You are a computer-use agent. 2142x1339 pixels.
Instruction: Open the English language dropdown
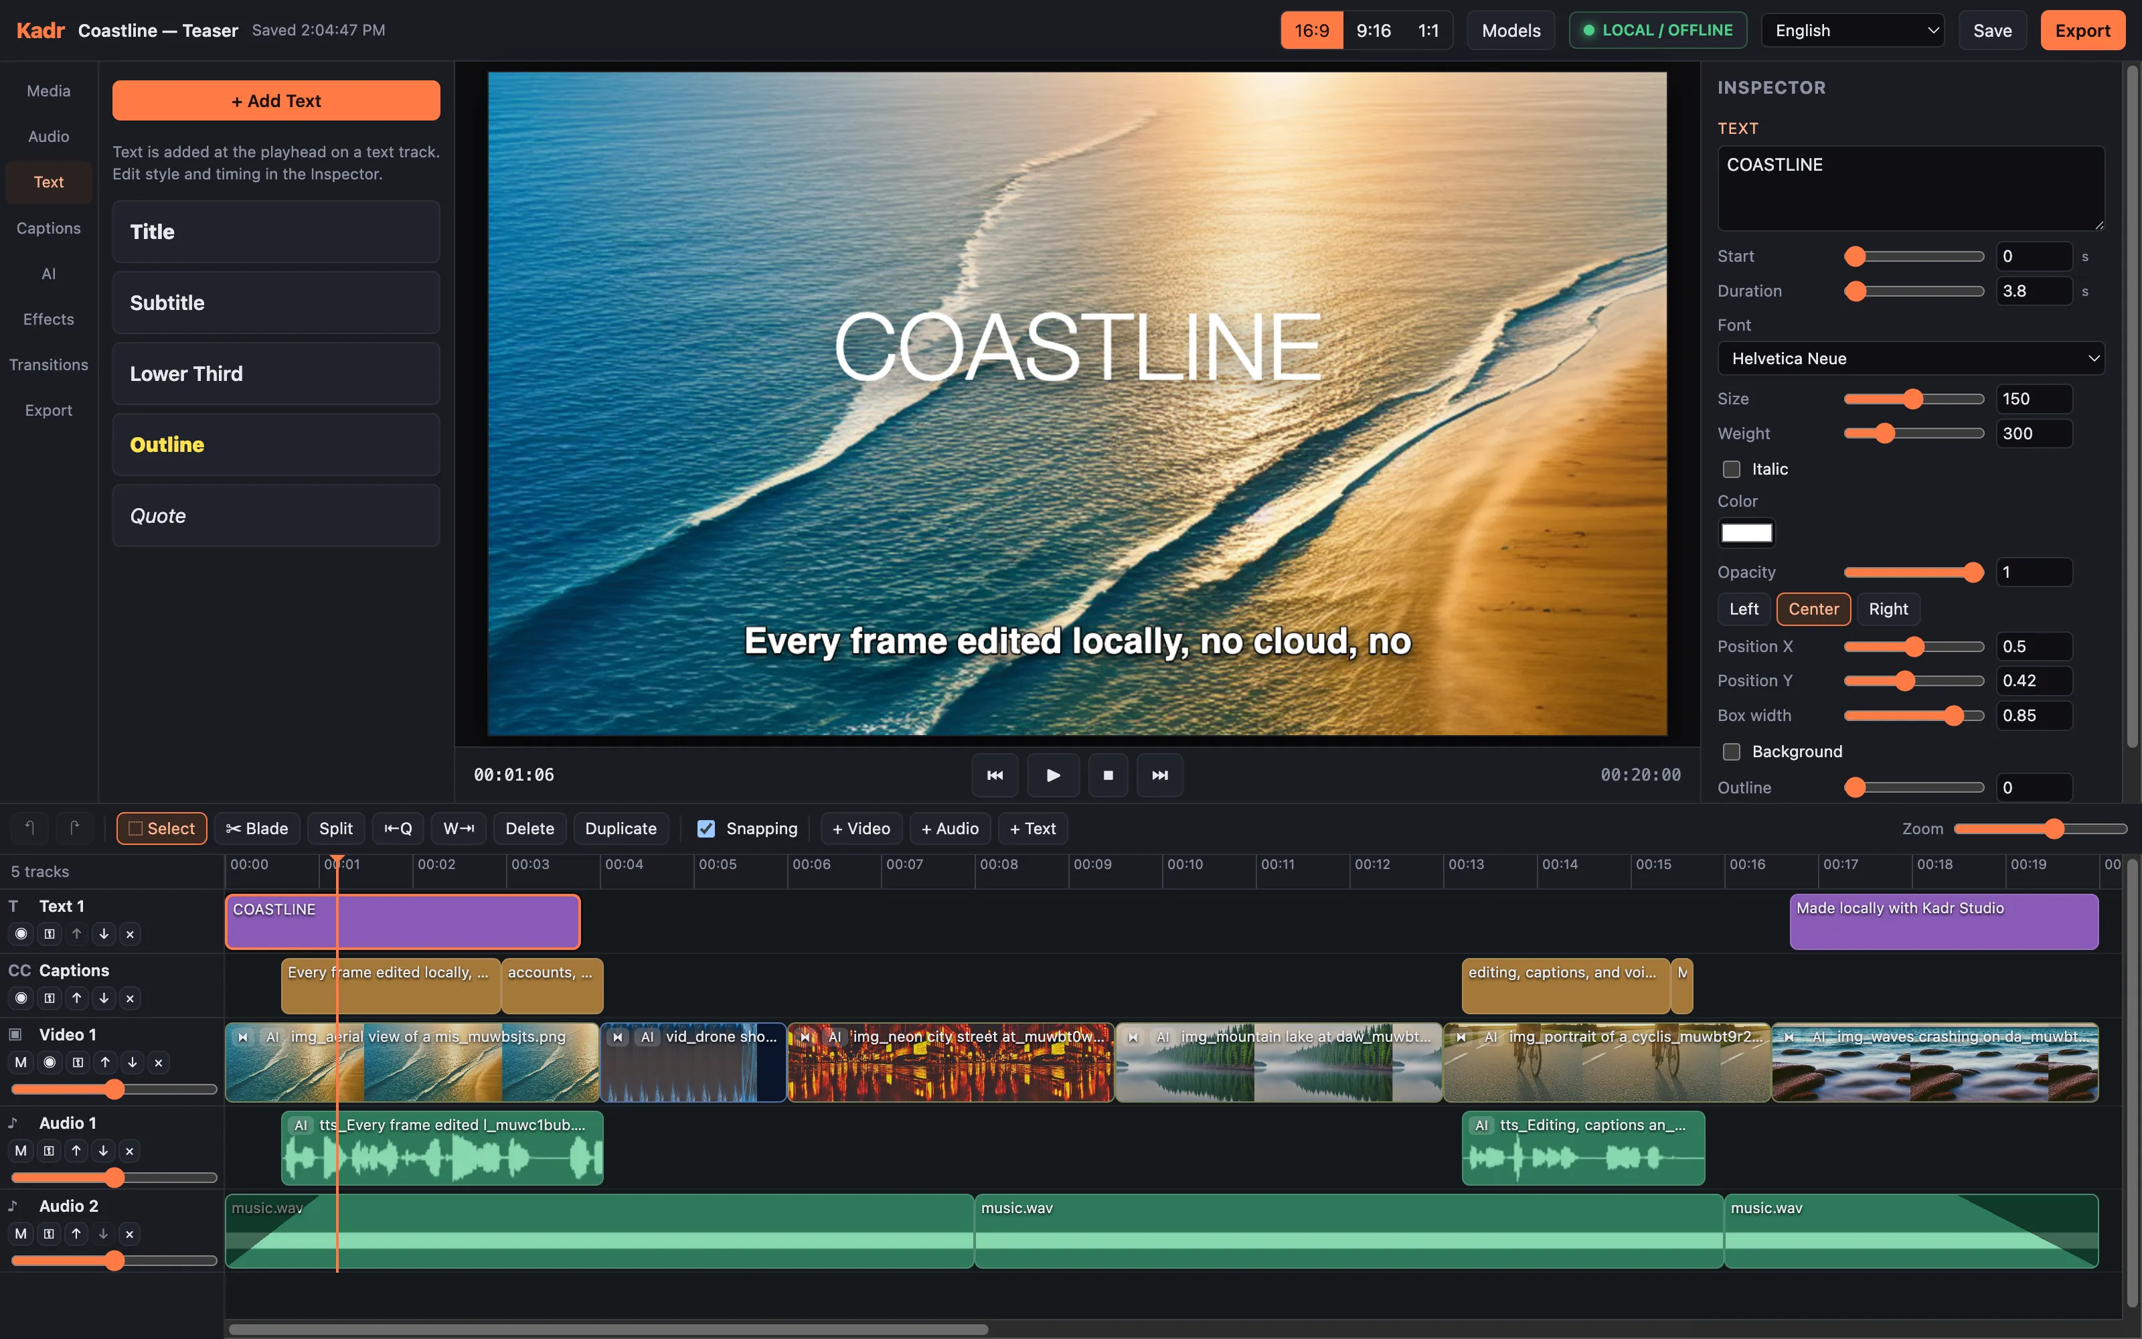point(1853,30)
